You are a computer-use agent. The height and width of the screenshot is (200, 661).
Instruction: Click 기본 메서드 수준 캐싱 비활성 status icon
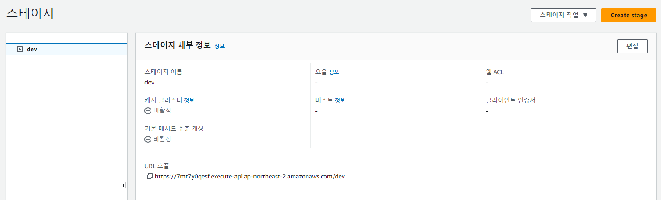tap(148, 139)
